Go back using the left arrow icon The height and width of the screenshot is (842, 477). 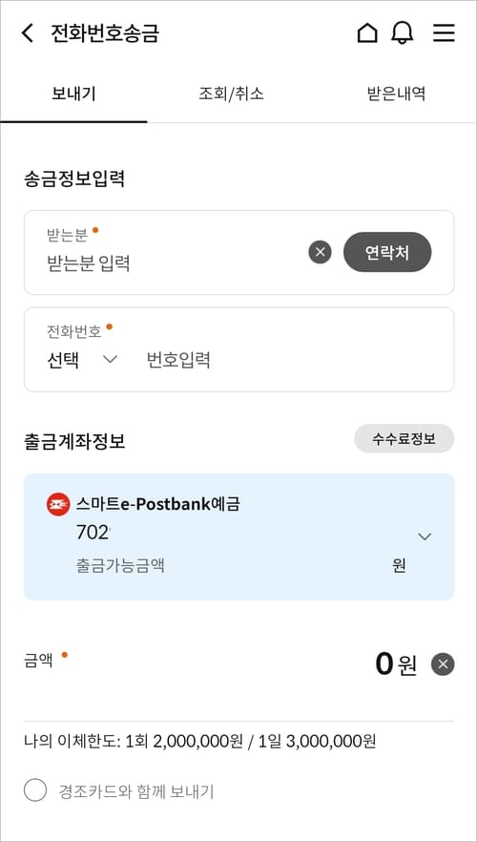pyautogui.click(x=27, y=33)
